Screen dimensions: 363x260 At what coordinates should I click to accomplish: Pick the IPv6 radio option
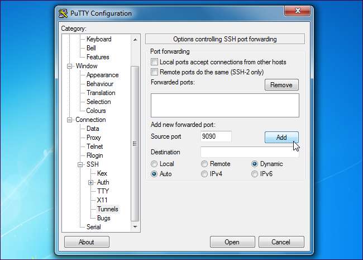click(255, 174)
